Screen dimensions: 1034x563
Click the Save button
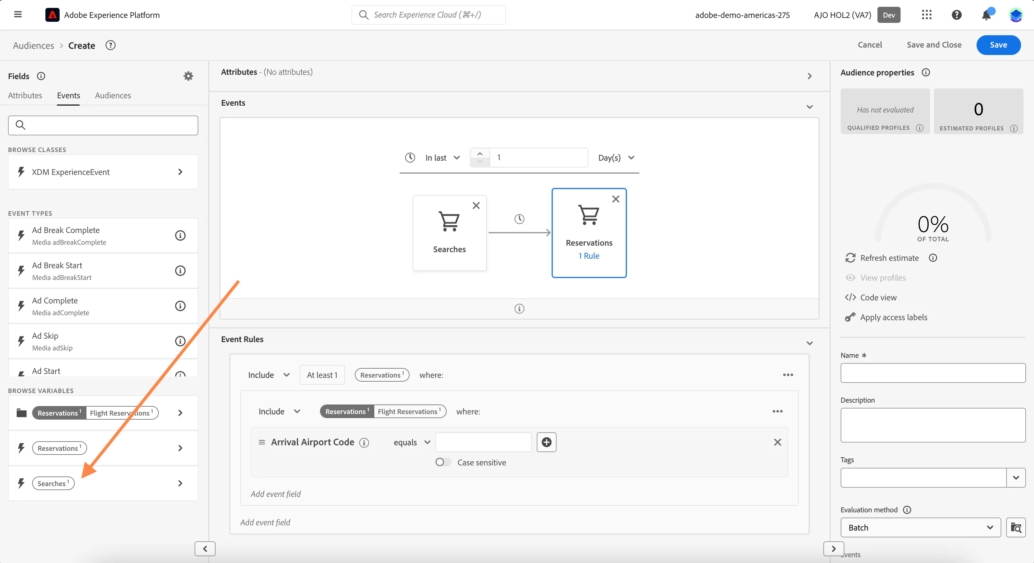click(x=998, y=45)
